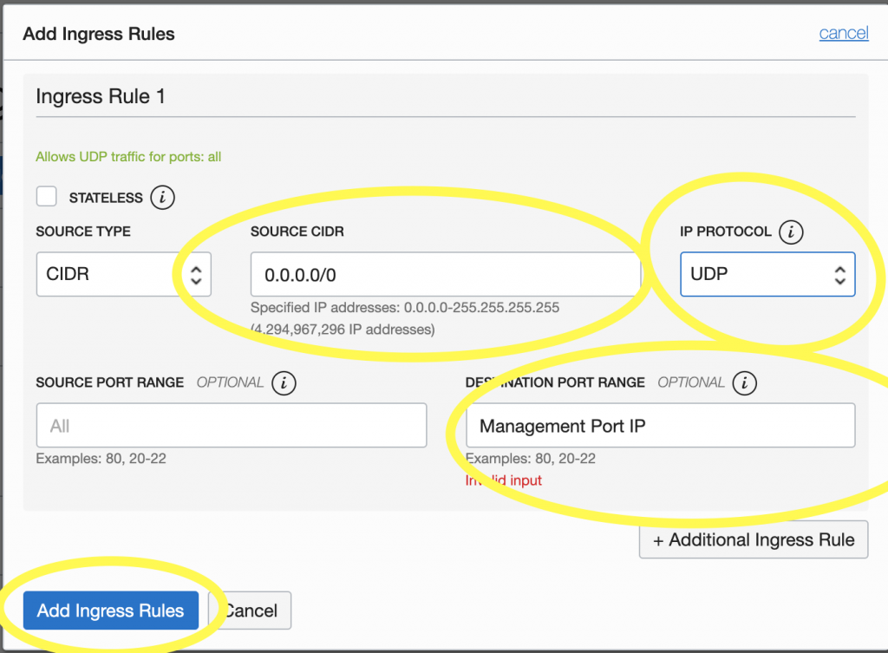Click the Source CIDR input field
This screenshot has height=653, width=888.
tap(446, 274)
